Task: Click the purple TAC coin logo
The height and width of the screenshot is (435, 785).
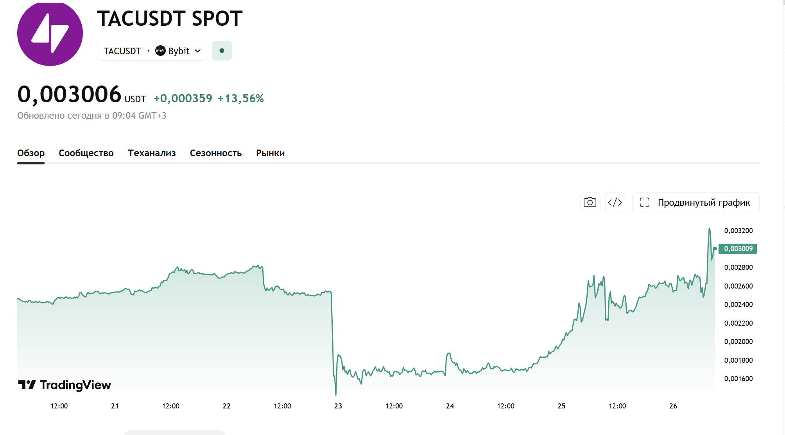Action: coord(50,34)
